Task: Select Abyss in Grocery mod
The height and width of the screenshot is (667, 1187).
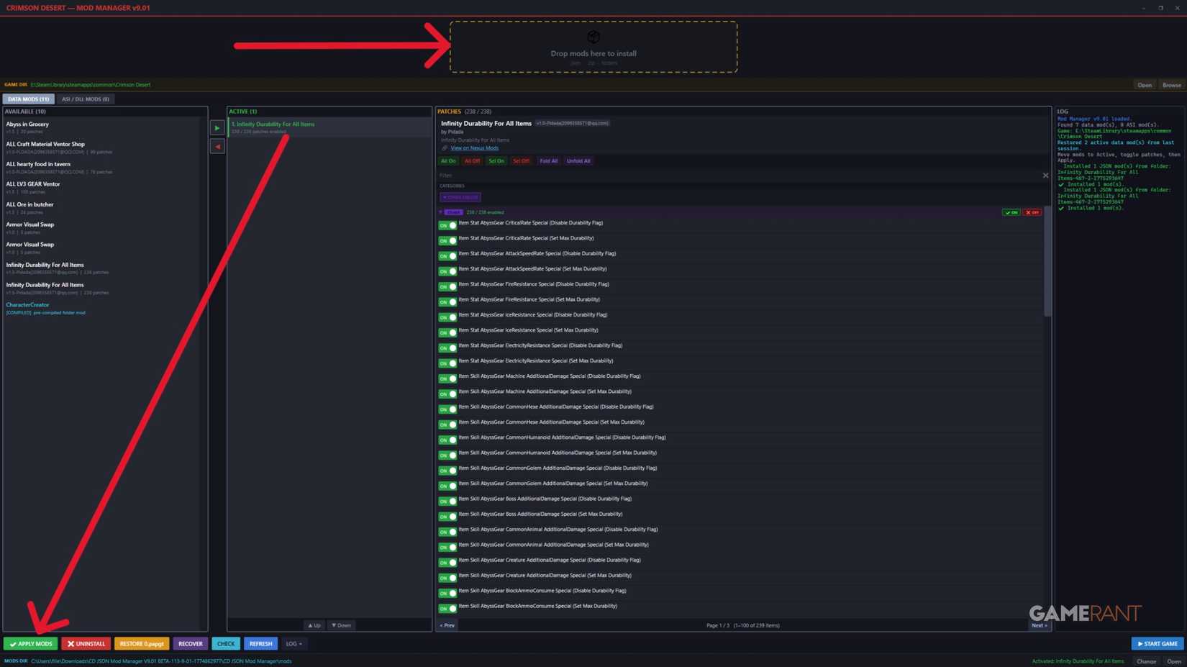Action: point(101,127)
